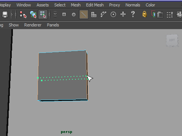Click the Renderer viewport menu
The image size is (182, 136).
coord(33,25)
